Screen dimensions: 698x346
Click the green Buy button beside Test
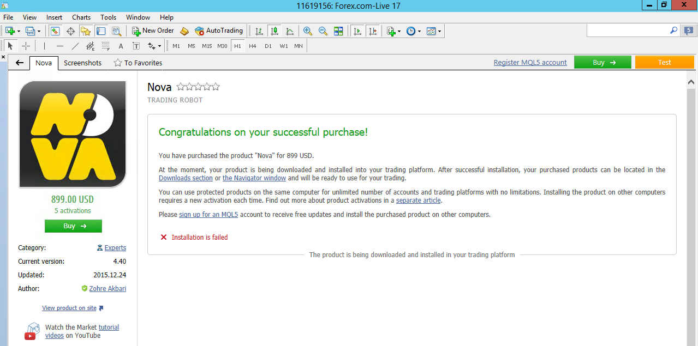pyautogui.click(x=602, y=62)
